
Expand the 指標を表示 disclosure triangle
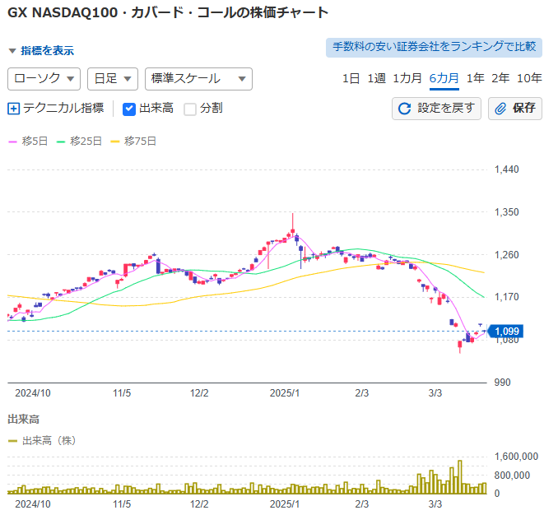(x=12, y=51)
